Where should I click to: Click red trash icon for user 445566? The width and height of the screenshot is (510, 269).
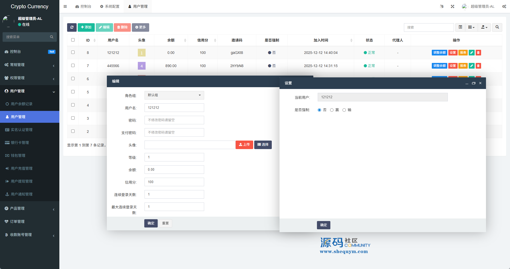coord(478,66)
